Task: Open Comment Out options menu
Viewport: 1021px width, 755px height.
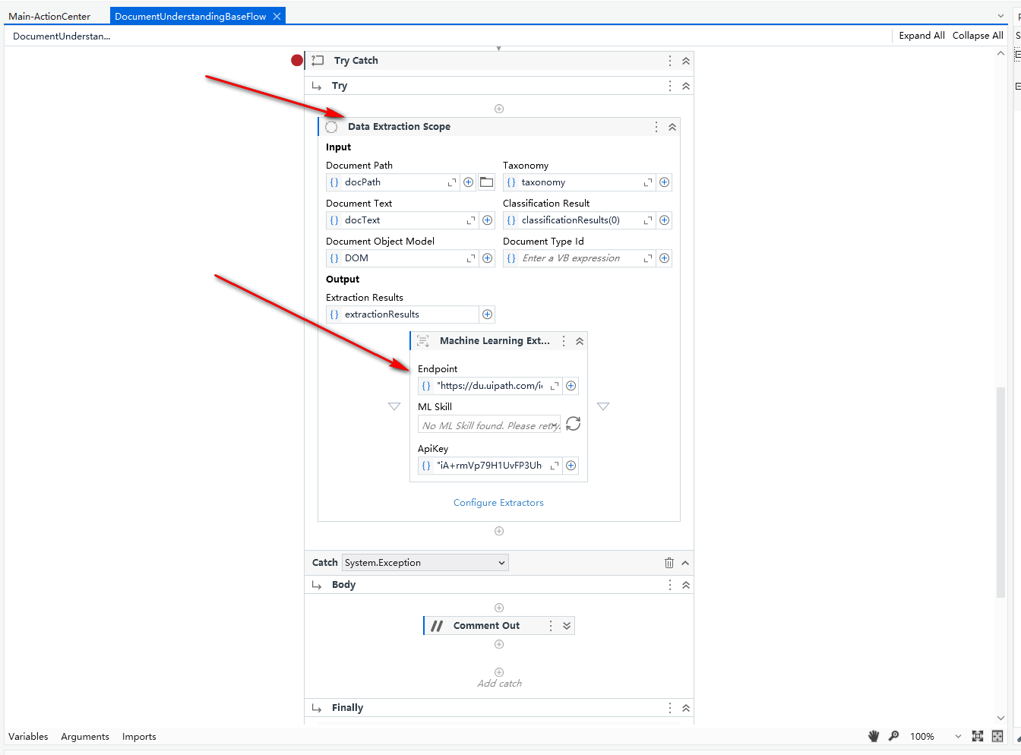Action: click(551, 626)
